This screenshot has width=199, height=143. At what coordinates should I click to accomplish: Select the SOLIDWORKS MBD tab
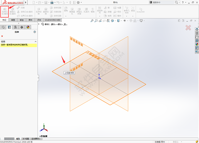52,20
